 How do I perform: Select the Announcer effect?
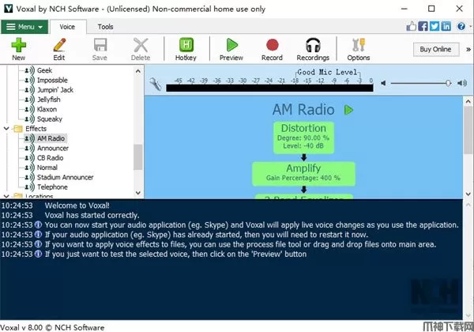(x=53, y=148)
